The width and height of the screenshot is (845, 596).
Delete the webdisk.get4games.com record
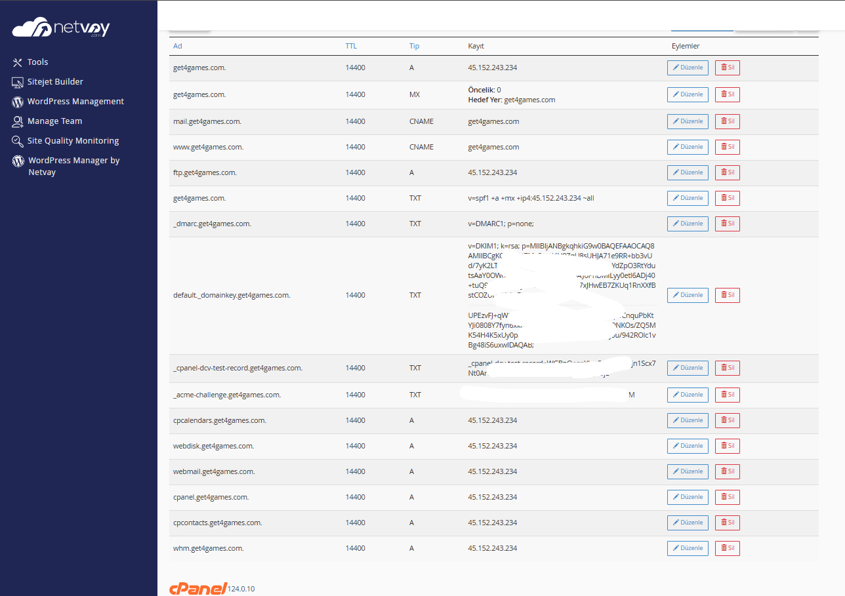click(x=727, y=446)
